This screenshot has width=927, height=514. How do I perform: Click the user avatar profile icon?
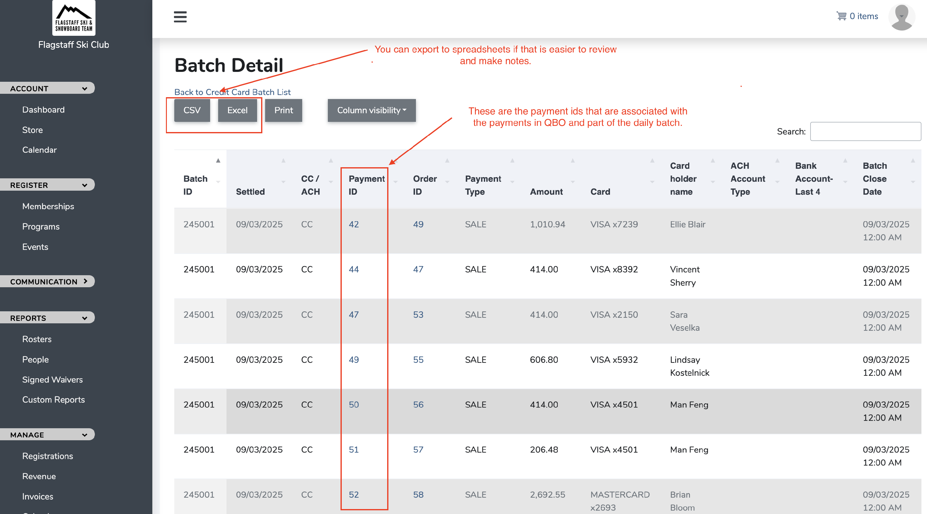pyautogui.click(x=901, y=17)
